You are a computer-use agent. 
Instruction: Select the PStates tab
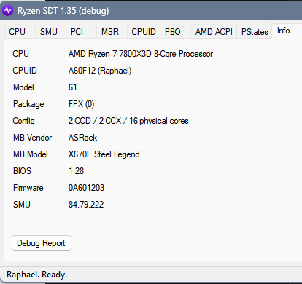click(x=255, y=32)
